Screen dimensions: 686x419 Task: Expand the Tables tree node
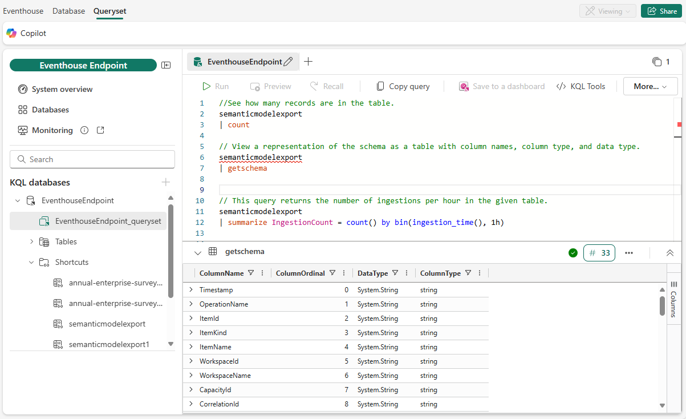[31, 241]
